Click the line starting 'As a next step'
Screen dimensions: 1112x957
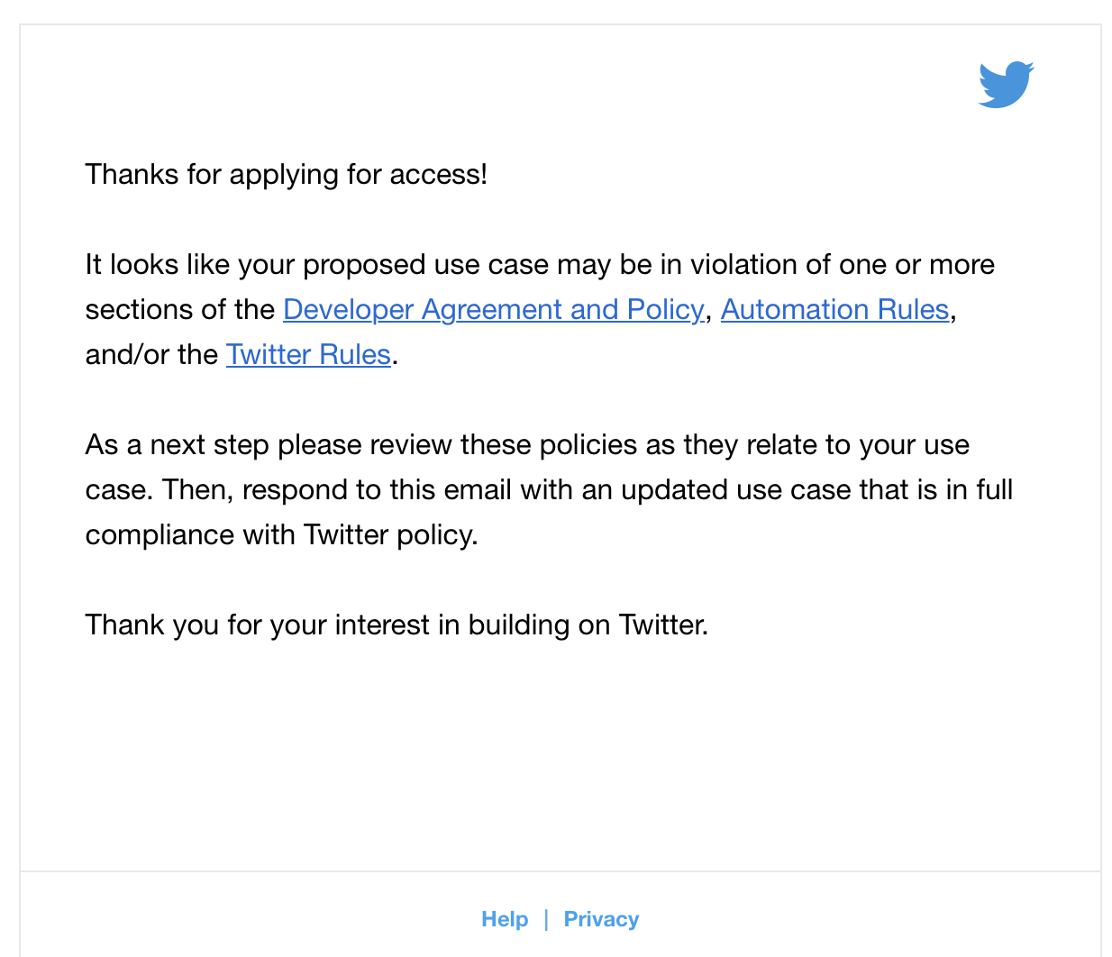(527, 444)
